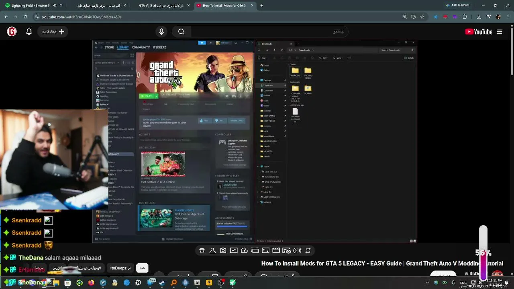
Task: Click the controller icon on GTA V page
Action: (234, 96)
